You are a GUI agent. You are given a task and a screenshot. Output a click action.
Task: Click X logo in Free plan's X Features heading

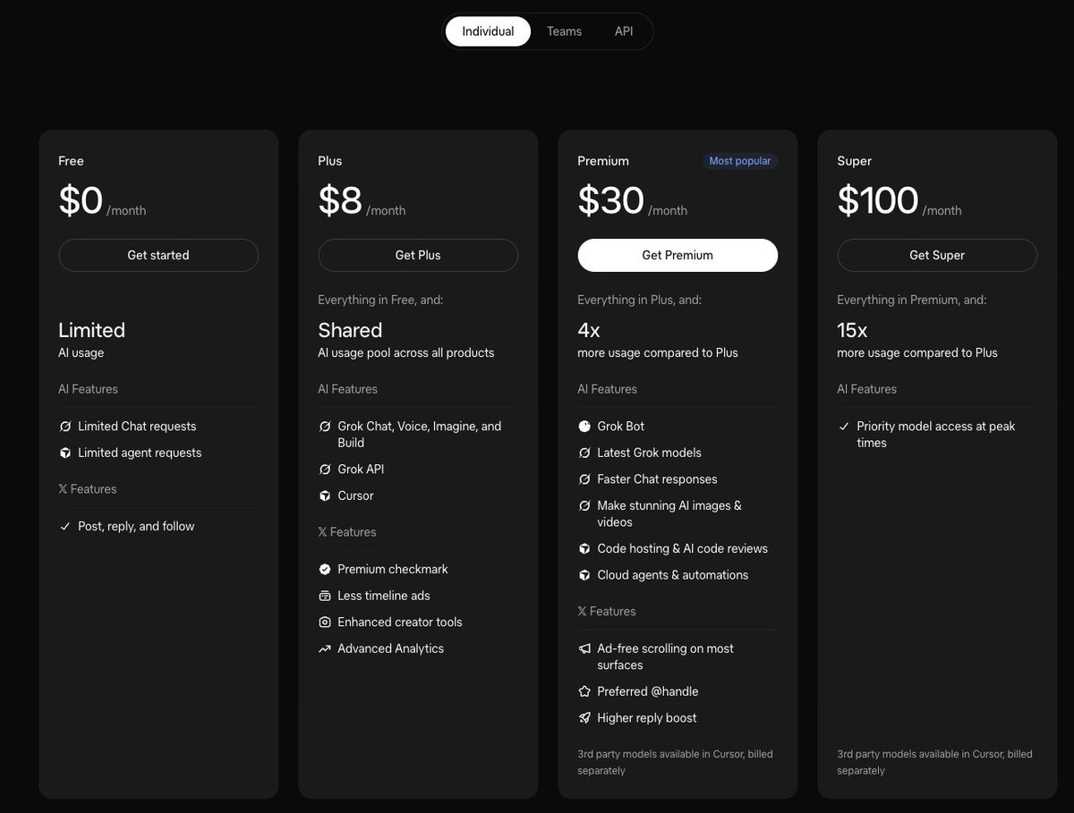[63, 489]
